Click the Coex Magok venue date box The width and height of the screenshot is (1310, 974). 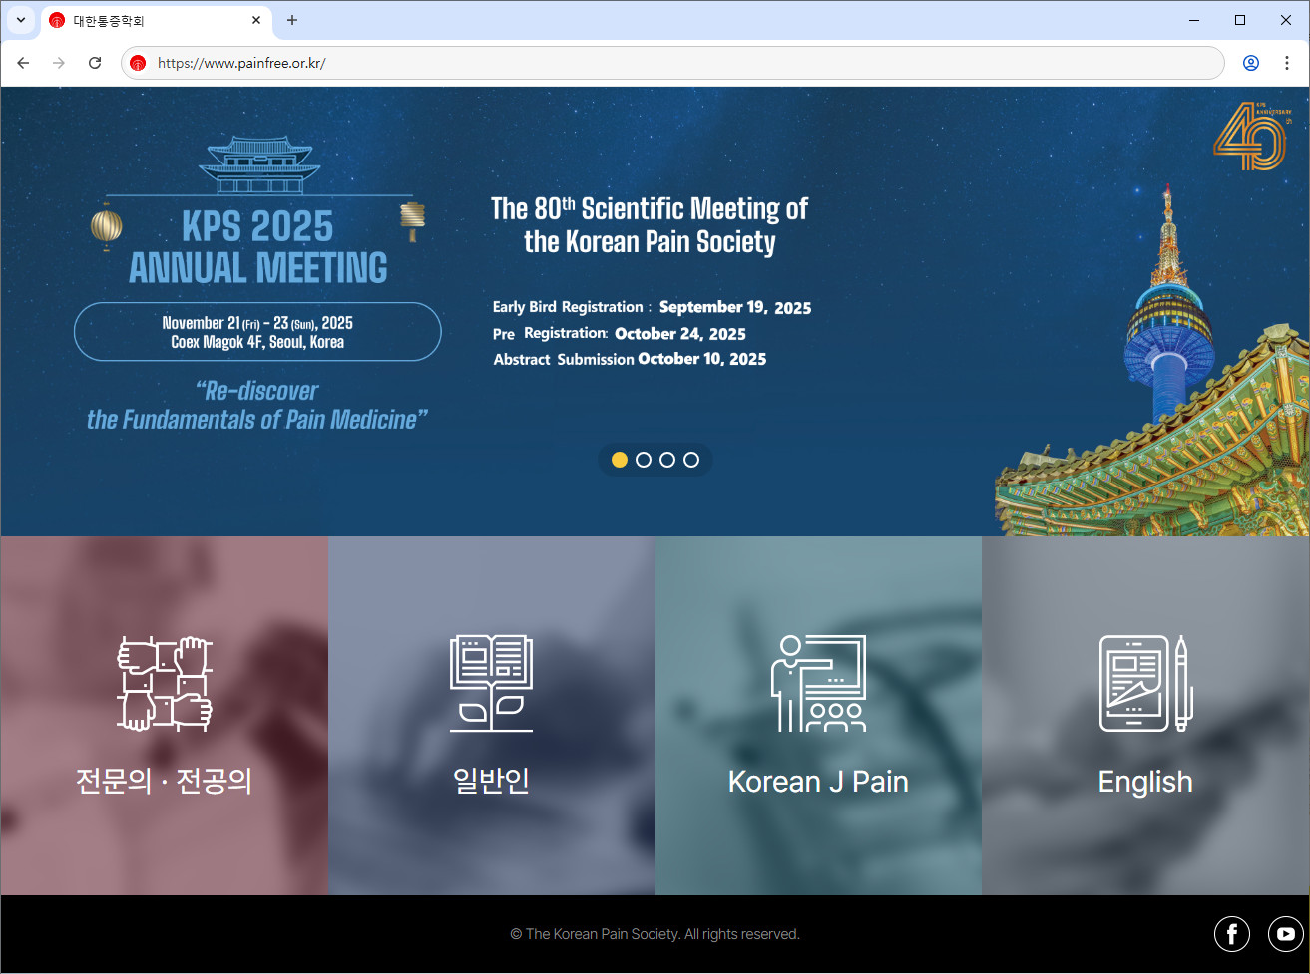coord(257,332)
